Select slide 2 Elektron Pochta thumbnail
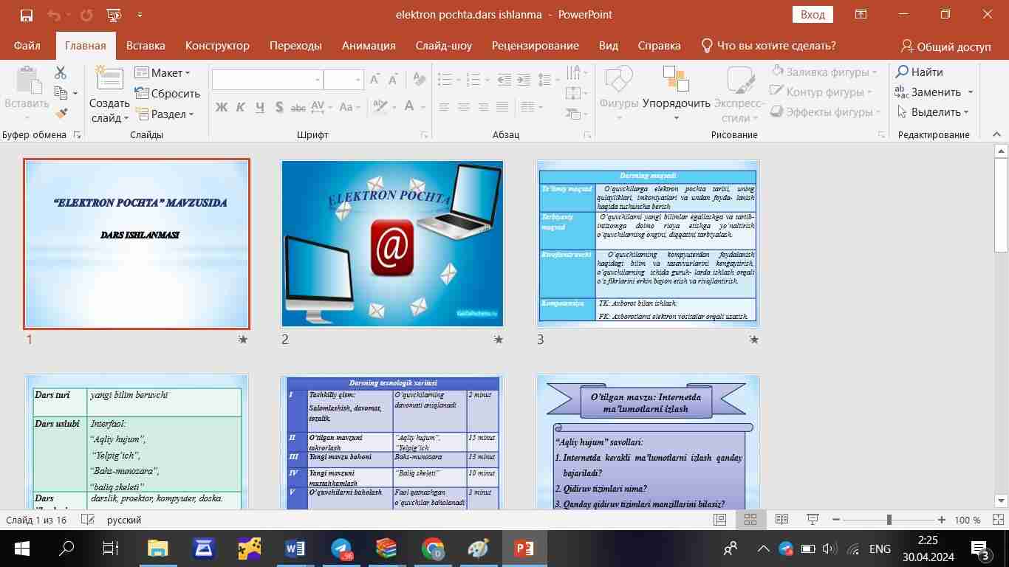Viewport: 1009px width, 567px height. click(x=392, y=244)
